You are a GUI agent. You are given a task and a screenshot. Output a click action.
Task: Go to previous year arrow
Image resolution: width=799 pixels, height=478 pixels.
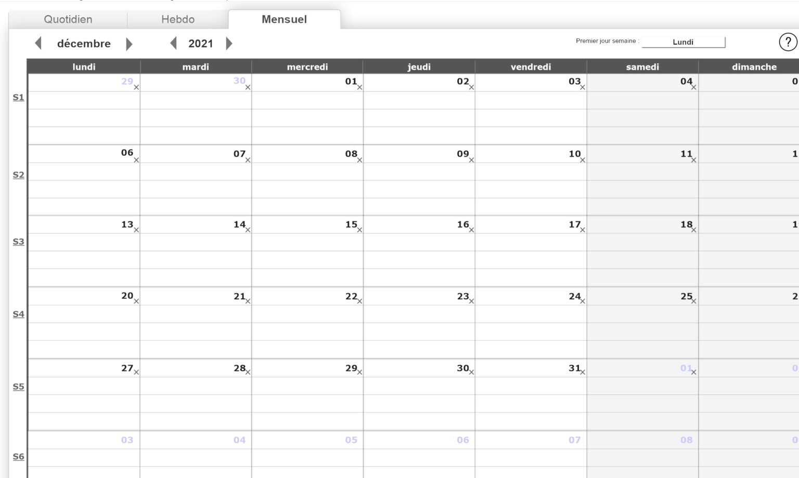pyautogui.click(x=174, y=43)
